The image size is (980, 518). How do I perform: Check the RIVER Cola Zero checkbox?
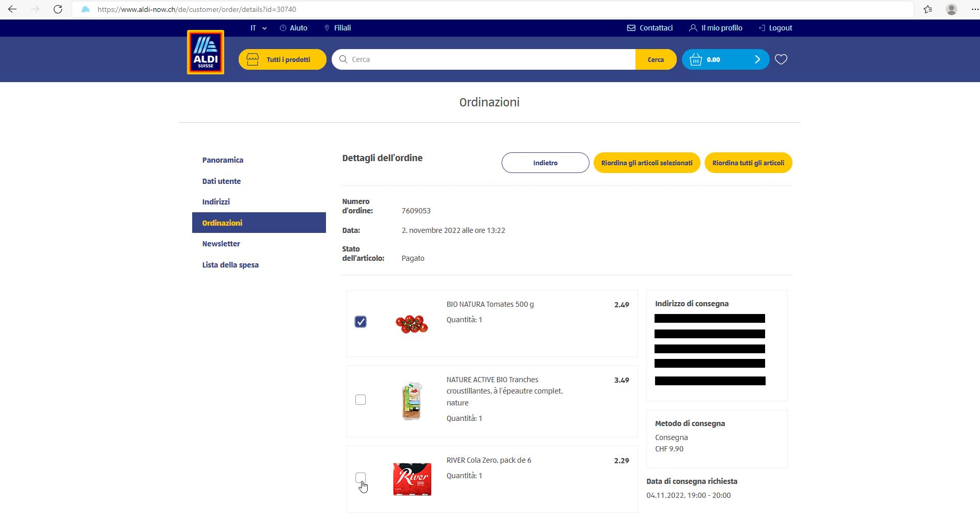click(x=361, y=478)
